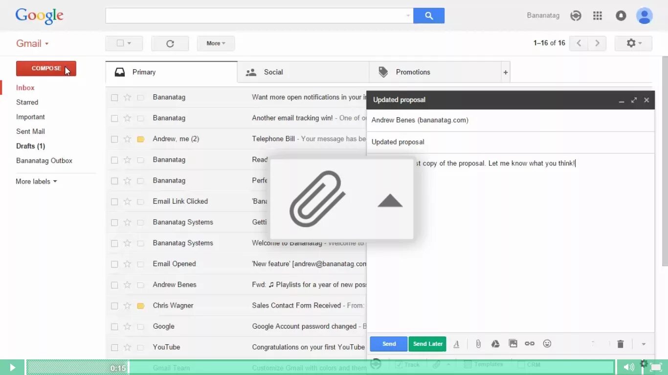
Task: Go to the newer messages page arrow
Action: click(x=579, y=43)
